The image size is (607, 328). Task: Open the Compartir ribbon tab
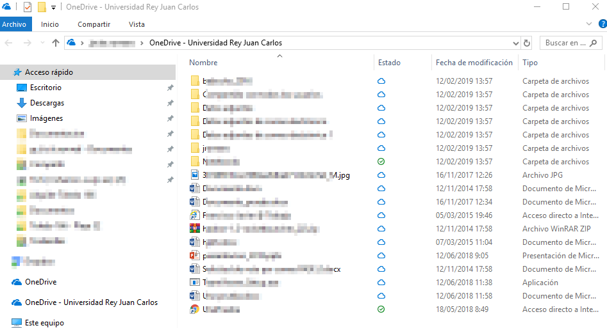[94, 24]
